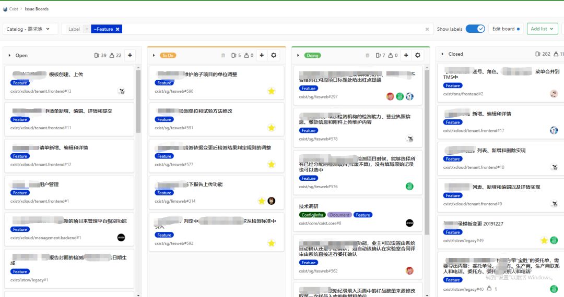564x297 pixels.
Task: Click globe avatar on tesweb#297 card
Action: (410, 96)
